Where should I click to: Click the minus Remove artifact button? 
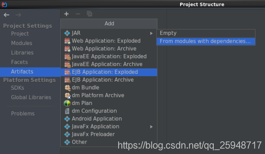[78, 14]
